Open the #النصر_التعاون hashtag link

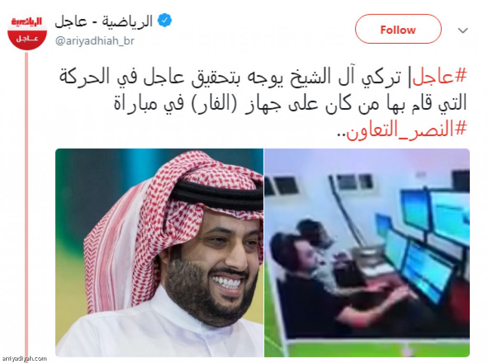[407, 129]
